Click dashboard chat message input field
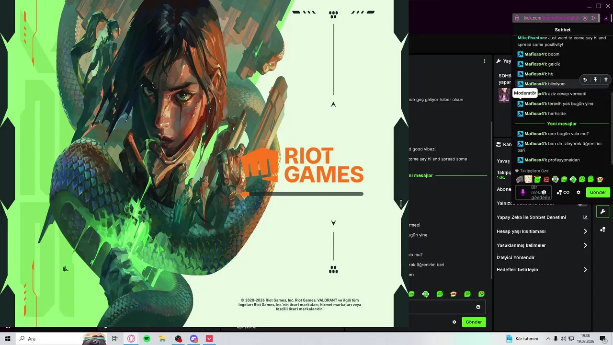 click(447, 307)
